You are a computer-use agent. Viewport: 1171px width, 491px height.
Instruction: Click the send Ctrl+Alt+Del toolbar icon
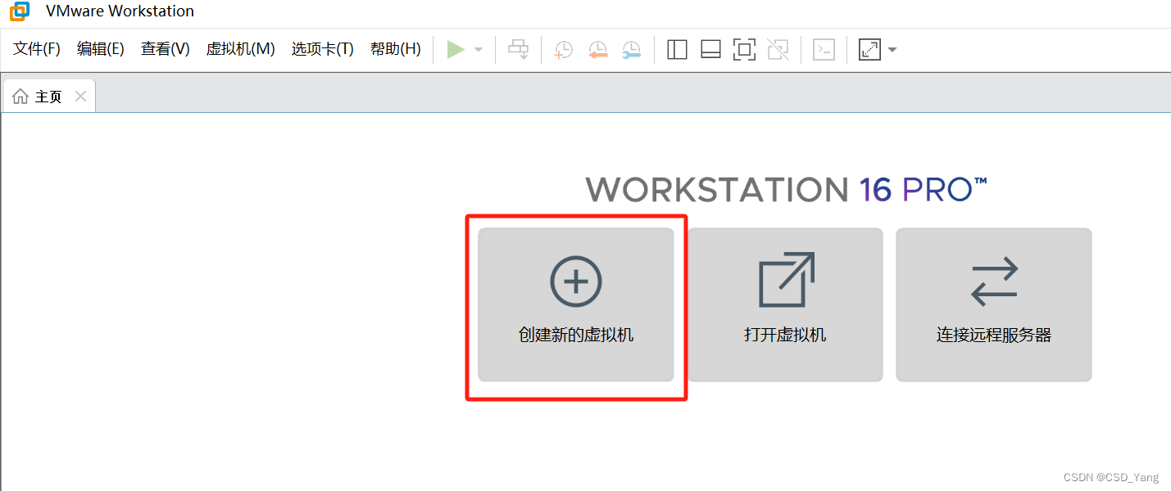[519, 50]
